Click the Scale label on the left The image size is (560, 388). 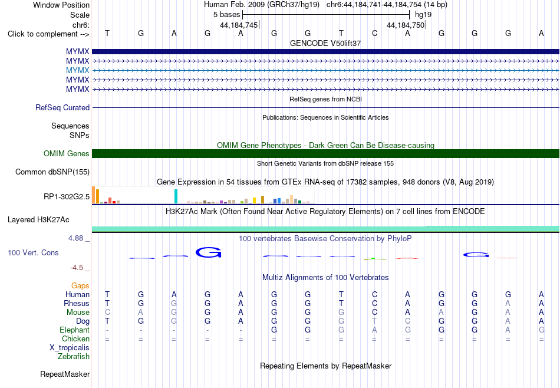(80, 15)
